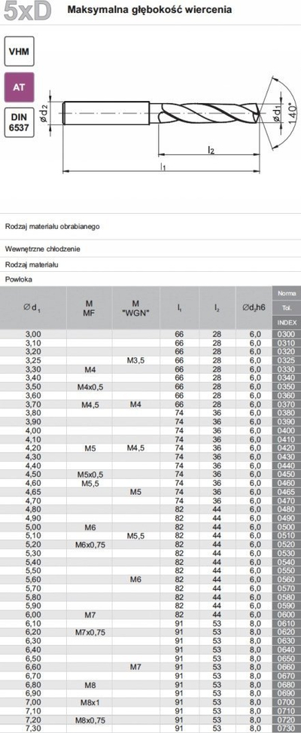Viewport: 301px width, 733px height.
Task: Select the Rodzaj materiału obrabianego row
Action: coord(150,227)
